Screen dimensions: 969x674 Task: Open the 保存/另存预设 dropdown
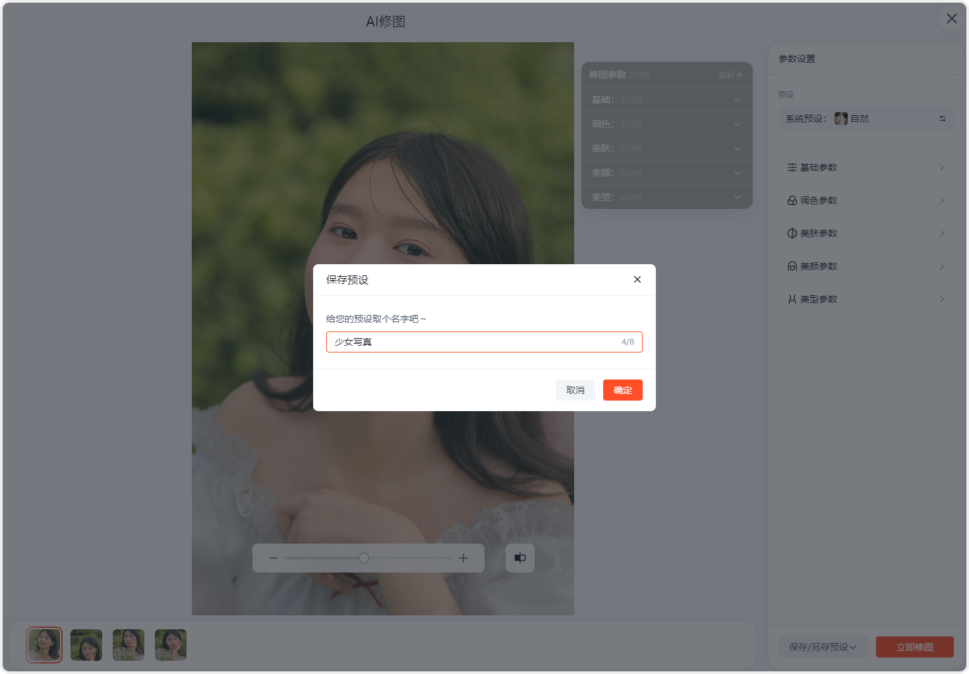[822, 647]
